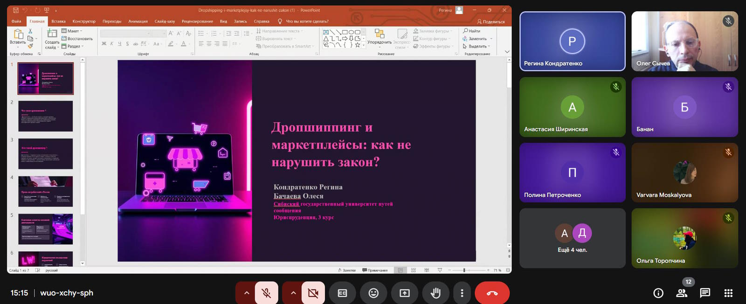Expand audio settings chevron beside microphone
The image size is (746, 304).
(247, 293)
